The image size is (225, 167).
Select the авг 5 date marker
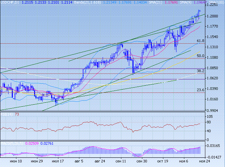(x=79, y=162)
